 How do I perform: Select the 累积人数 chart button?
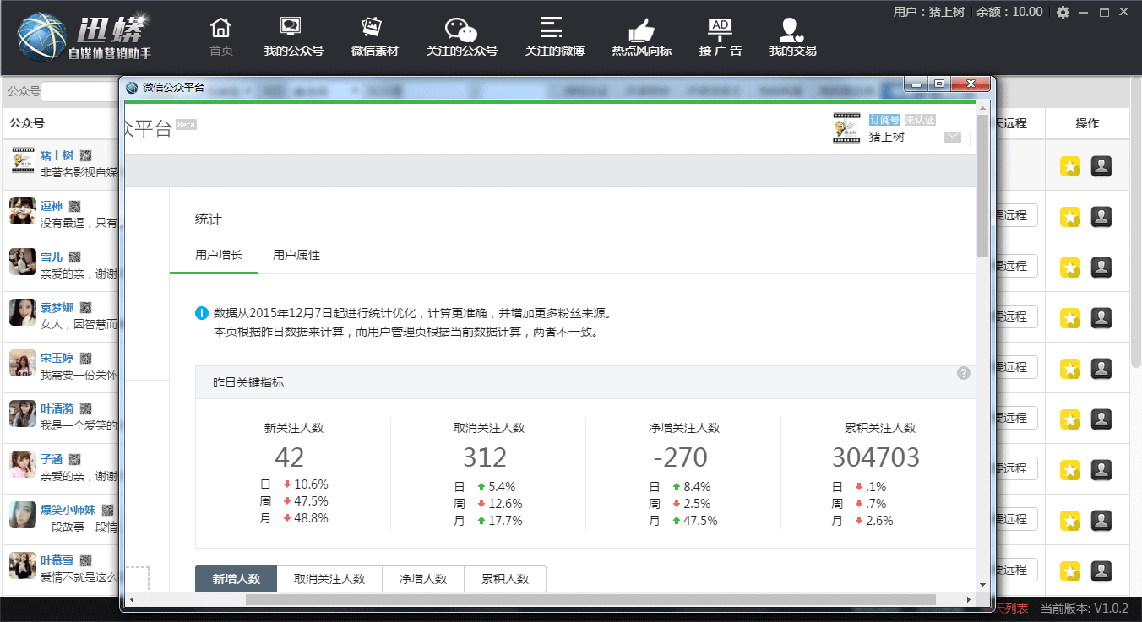(x=505, y=579)
